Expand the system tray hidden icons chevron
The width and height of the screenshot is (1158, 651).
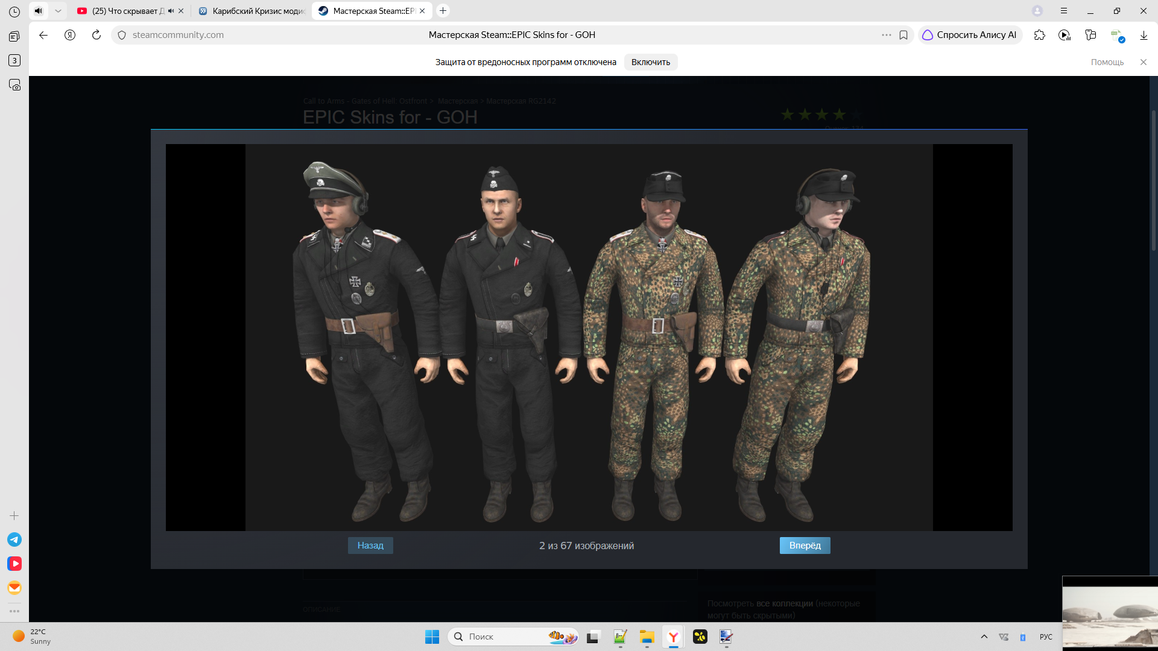(x=984, y=637)
